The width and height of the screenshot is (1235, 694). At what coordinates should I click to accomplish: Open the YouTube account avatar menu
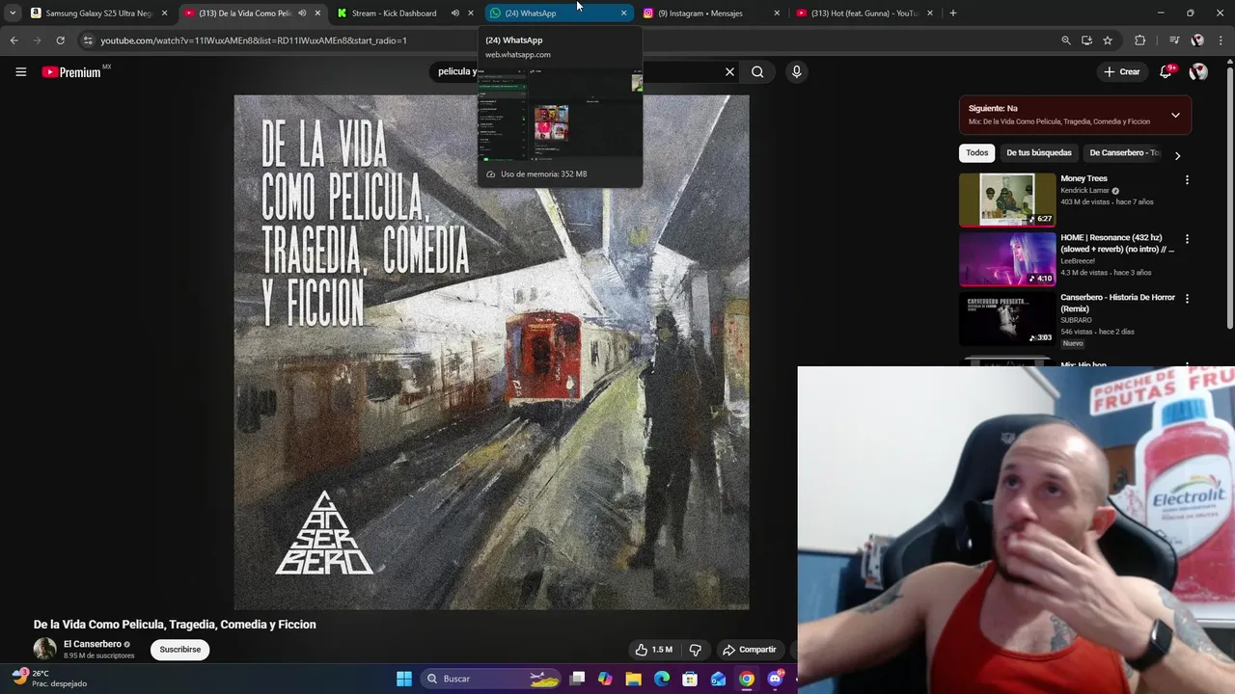pos(1198,71)
